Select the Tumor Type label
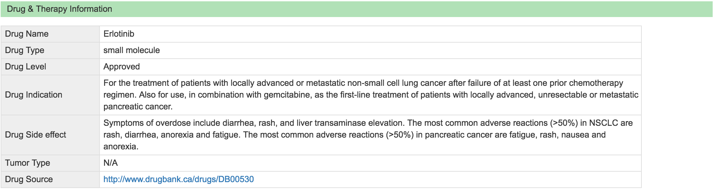 (x=28, y=163)
